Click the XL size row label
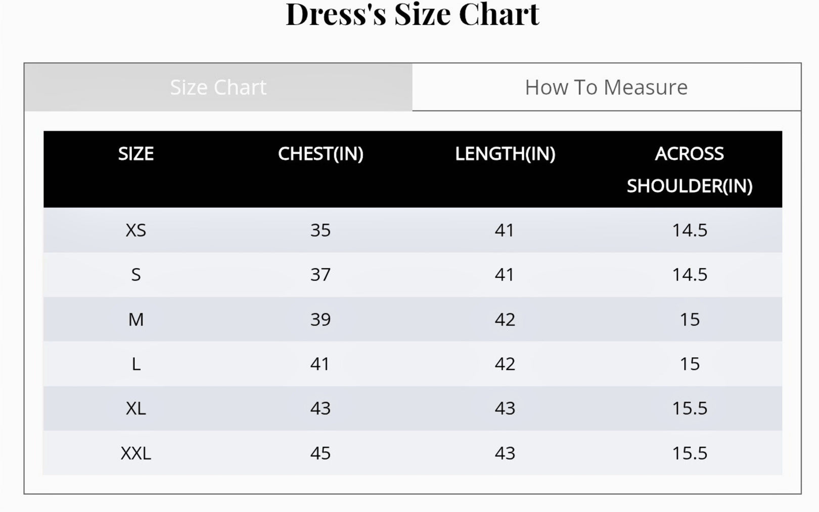The height and width of the screenshot is (512, 819). (x=136, y=408)
